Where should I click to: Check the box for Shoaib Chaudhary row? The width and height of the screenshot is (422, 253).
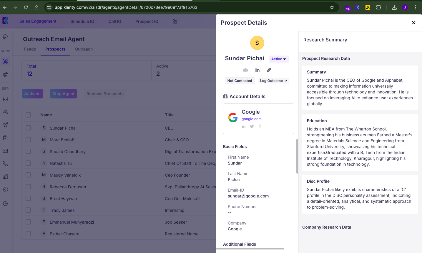tap(28, 151)
